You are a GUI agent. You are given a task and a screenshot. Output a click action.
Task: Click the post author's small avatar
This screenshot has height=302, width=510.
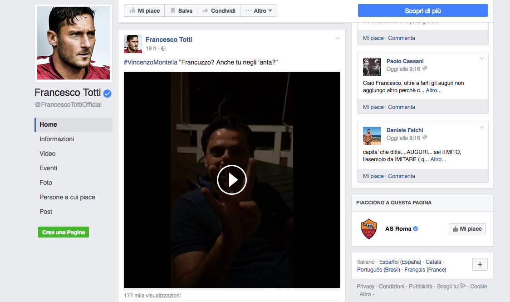(132, 44)
